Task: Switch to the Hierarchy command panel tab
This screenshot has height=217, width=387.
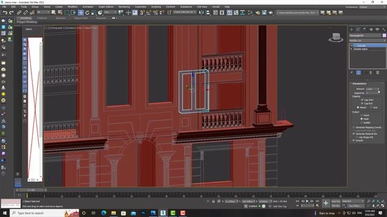Action: click(x=364, y=30)
